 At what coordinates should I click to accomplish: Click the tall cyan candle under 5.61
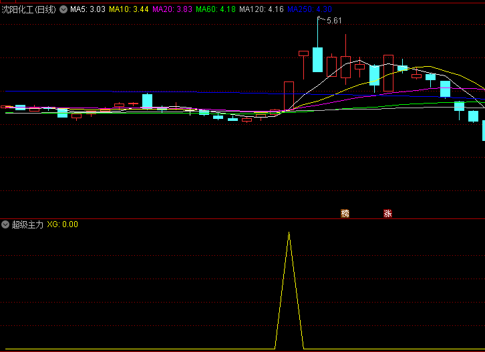click(x=317, y=59)
